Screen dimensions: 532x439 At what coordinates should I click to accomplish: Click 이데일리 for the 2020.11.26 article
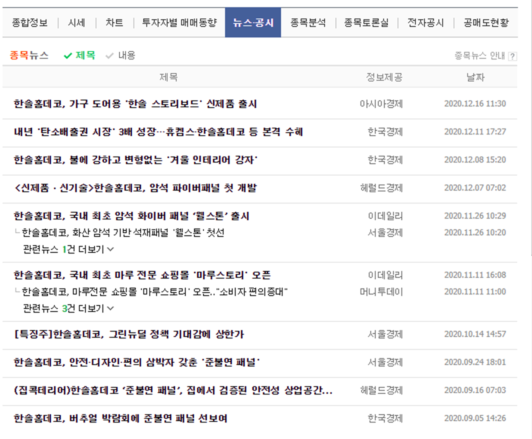385,216
